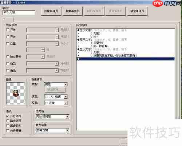Click the highlighted empty command row
This screenshot has height=146, width=182.
coord(126,59)
